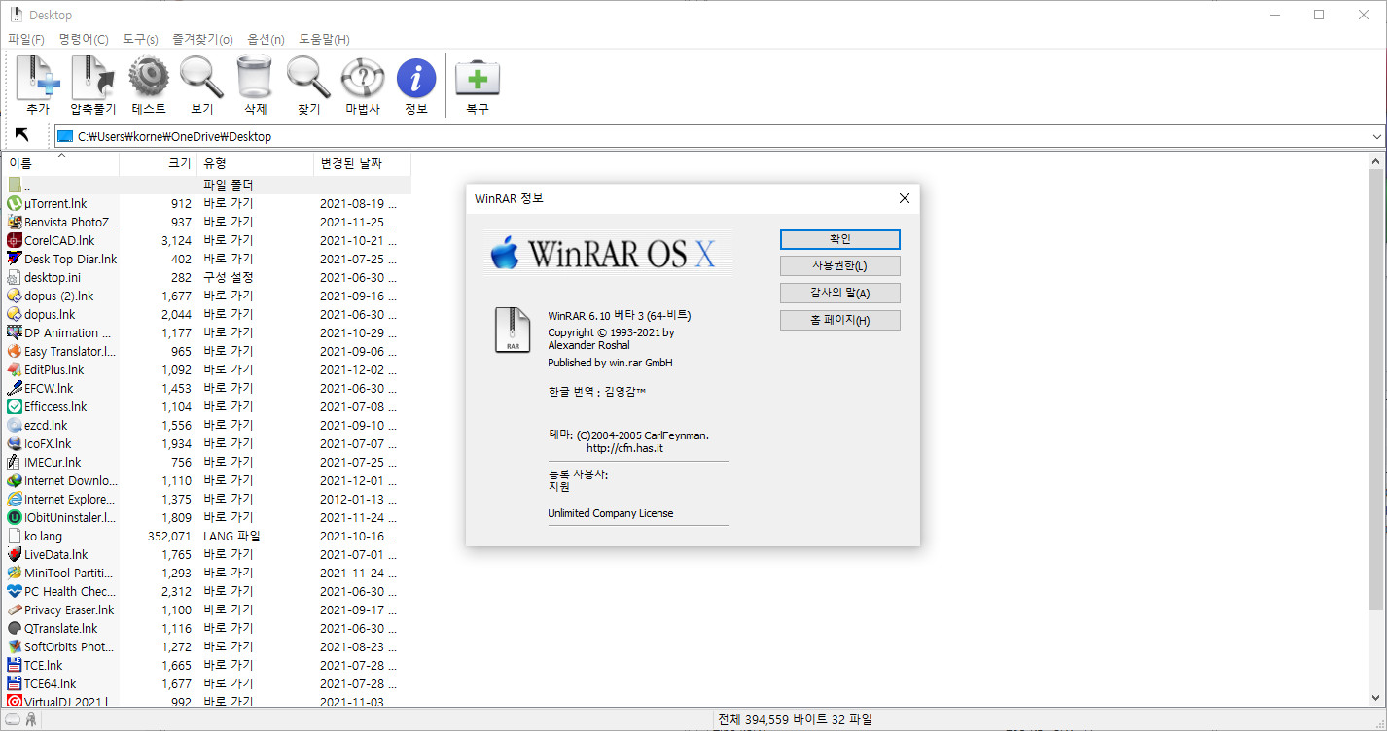Viewport: 1387px width, 731px height.
Task: Select EditPlus.lnk file icon
Action: pyautogui.click(x=15, y=369)
